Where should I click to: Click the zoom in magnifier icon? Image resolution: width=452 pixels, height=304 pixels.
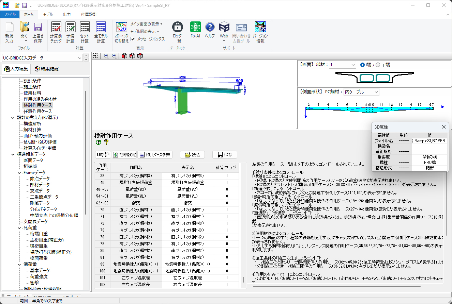click(x=106, y=56)
